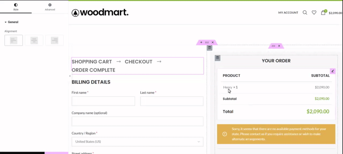The image size is (343, 154).
Task: Delete the inner section via its X
Action: 279,46
